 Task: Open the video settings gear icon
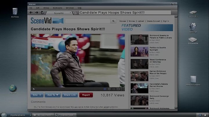109,89
